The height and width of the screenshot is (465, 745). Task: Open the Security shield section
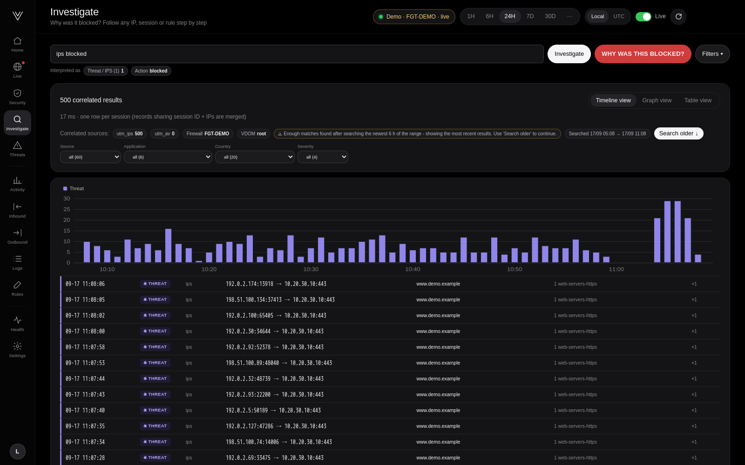point(17,97)
